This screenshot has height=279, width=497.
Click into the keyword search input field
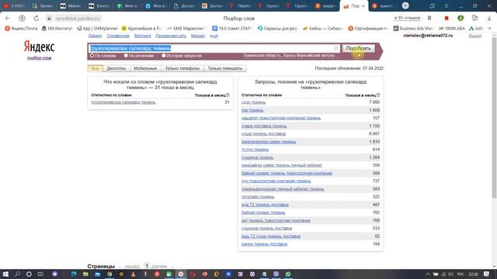coord(214,48)
